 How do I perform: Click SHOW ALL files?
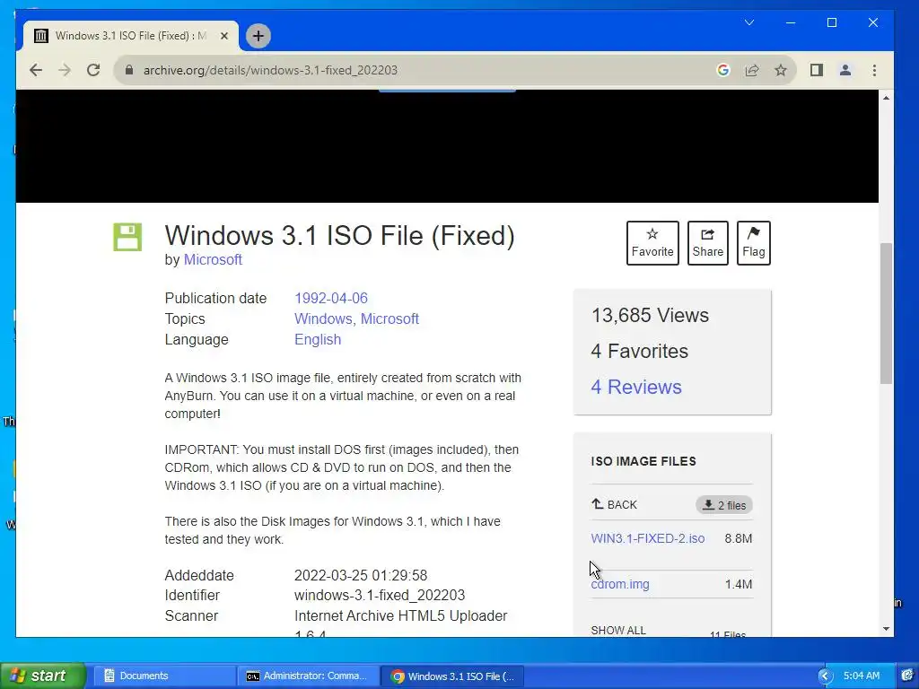pyautogui.click(x=618, y=631)
